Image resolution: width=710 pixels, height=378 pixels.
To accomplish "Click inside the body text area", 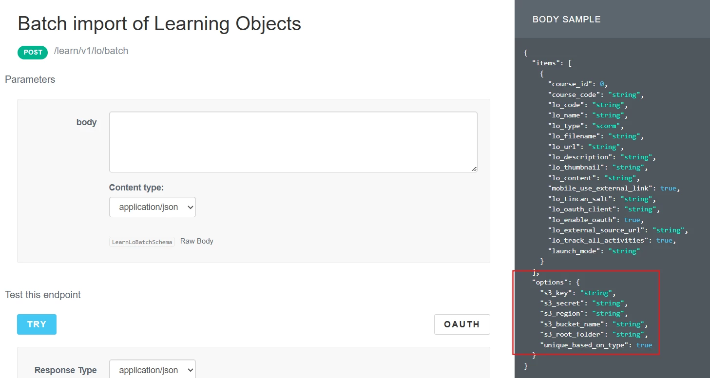I will tap(293, 142).
